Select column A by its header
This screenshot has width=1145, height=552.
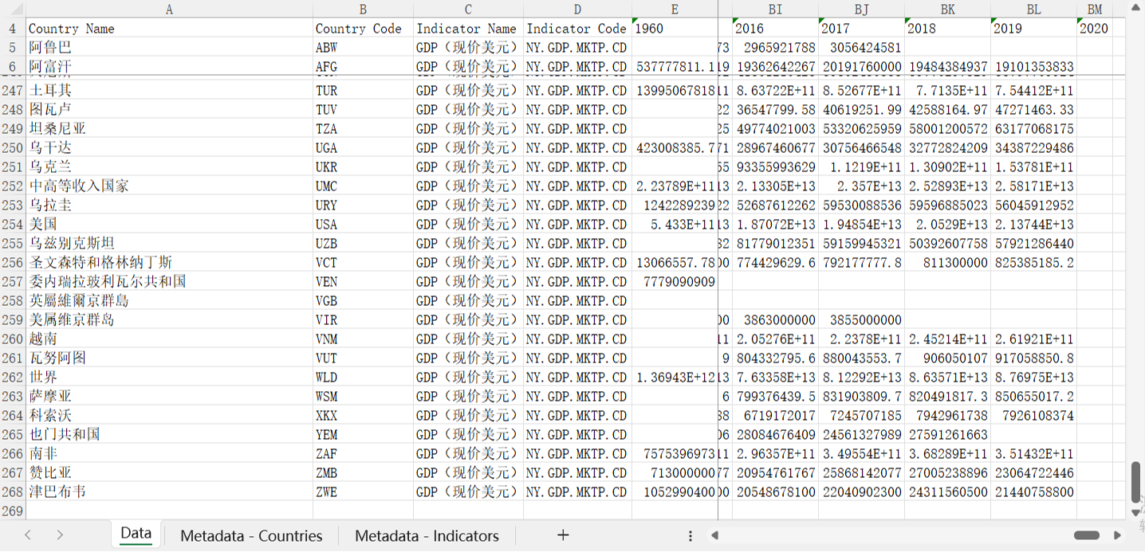[x=169, y=10]
